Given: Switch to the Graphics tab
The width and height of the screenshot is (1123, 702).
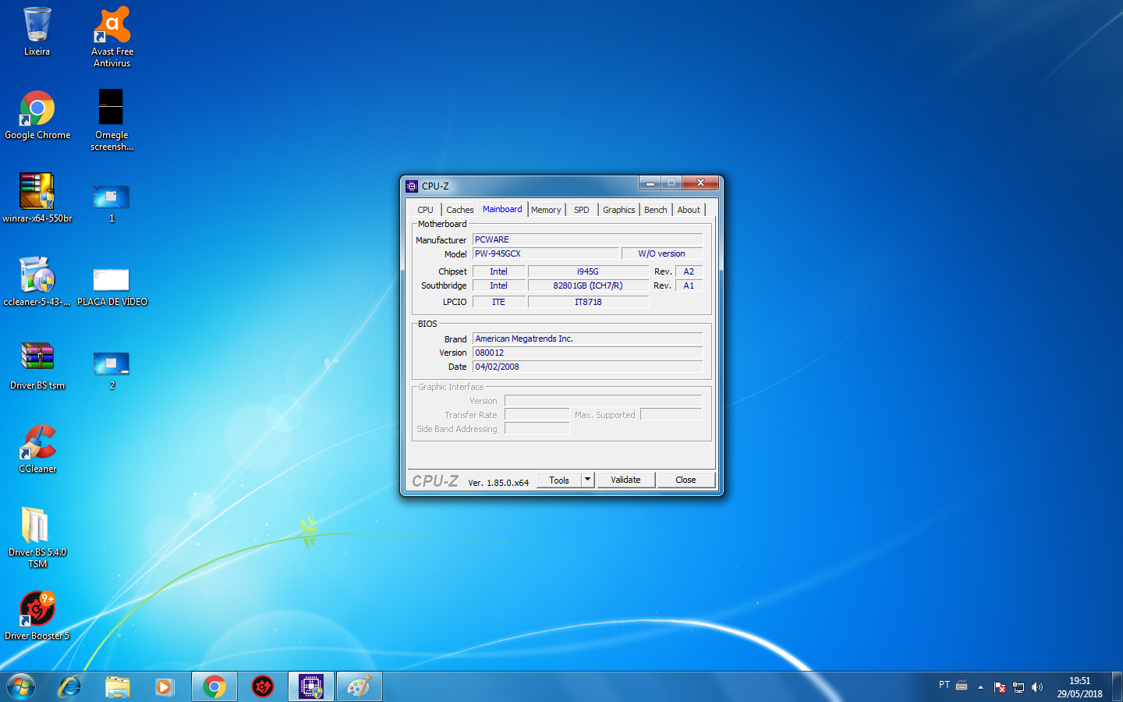Looking at the screenshot, I should (618, 210).
